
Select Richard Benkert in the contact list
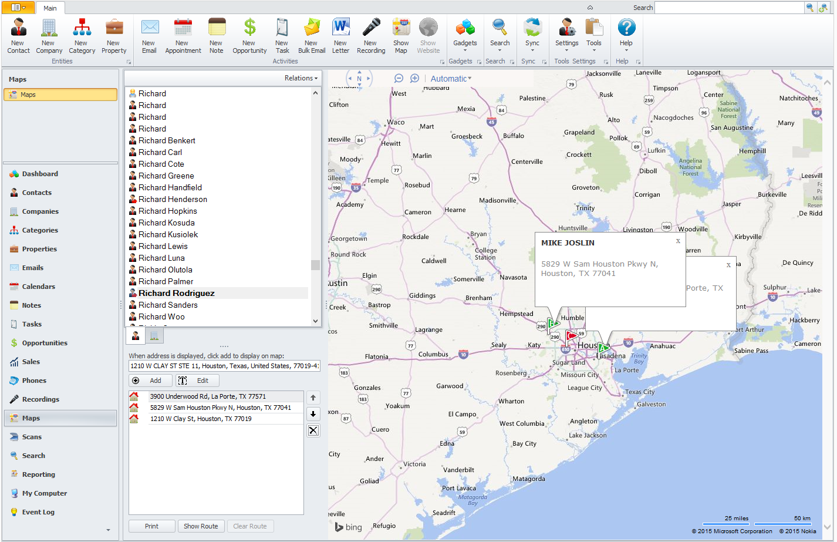click(x=218, y=140)
